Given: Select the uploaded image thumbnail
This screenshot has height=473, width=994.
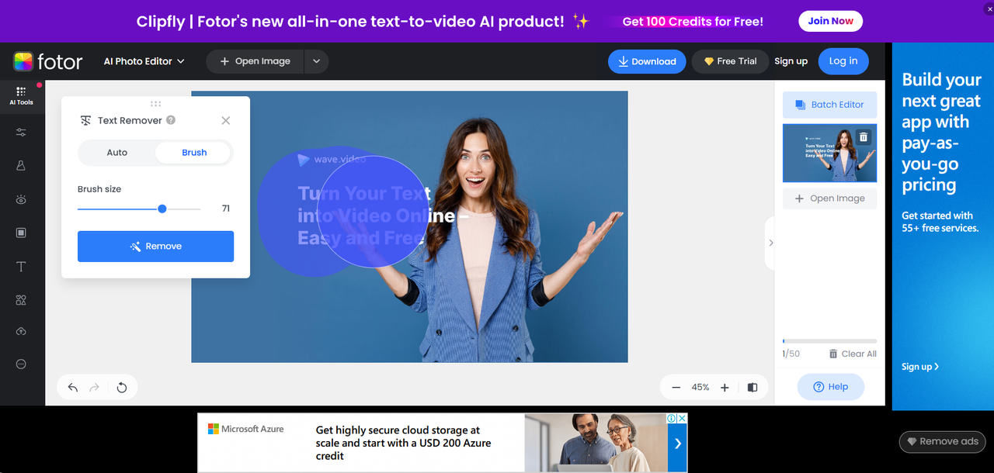Looking at the screenshot, I should (829, 153).
